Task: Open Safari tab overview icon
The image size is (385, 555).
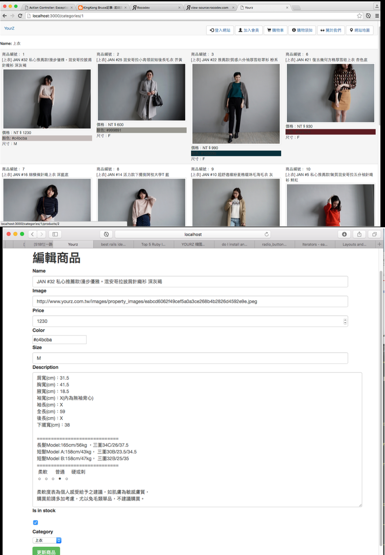Action: tap(374, 234)
